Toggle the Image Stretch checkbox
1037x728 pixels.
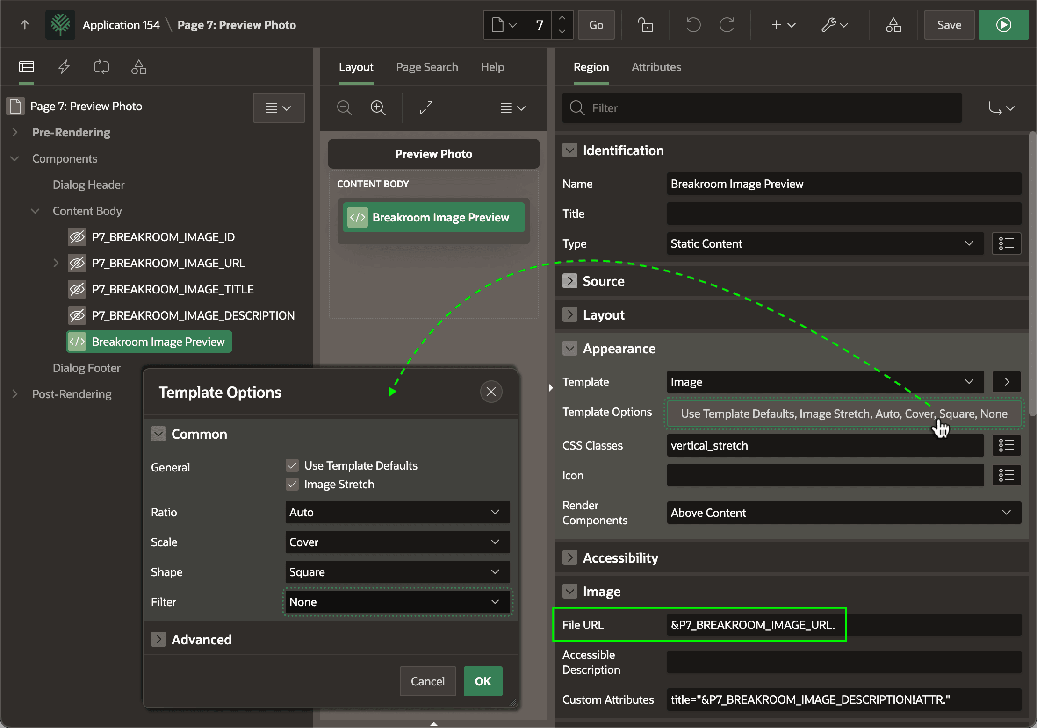pos(292,484)
